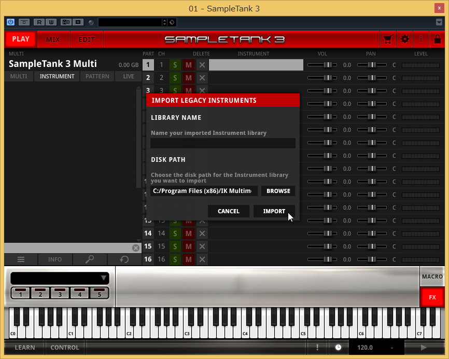The width and height of the screenshot is (449, 359).
Task: Click the disk path text field
Action: [x=204, y=191]
